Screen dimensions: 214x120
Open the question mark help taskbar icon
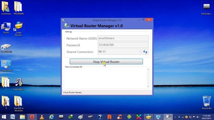tap(100, 117)
